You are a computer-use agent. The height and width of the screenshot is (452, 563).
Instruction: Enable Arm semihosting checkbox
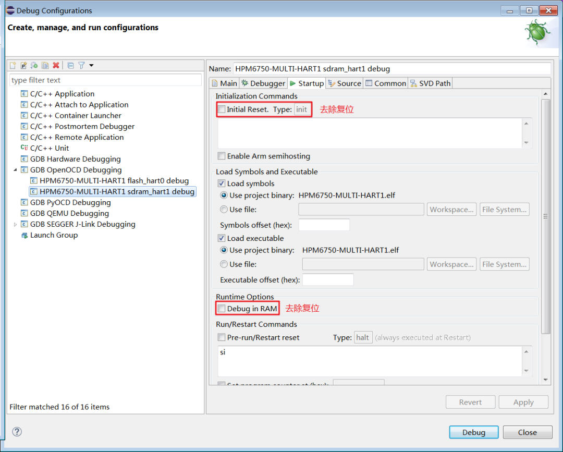tap(222, 156)
